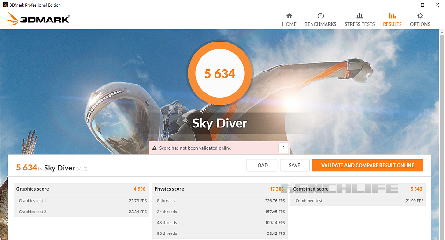This screenshot has width=445, height=240.
Task: Click the vertical scrollbar up arrow
Action: tap(442, 32)
